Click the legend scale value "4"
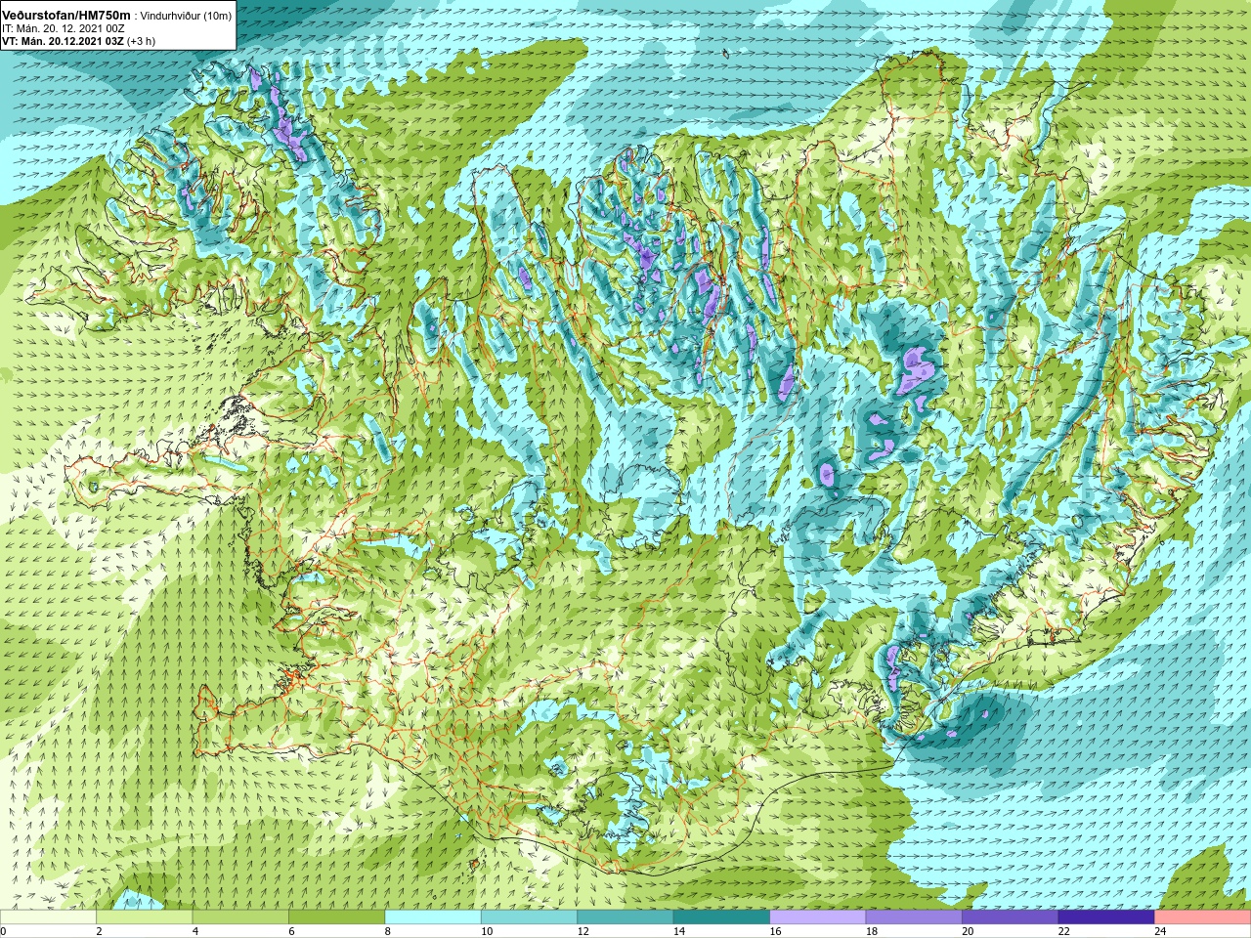Viewport: 1251px width, 938px height. pyautogui.click(x=195, y=931)
